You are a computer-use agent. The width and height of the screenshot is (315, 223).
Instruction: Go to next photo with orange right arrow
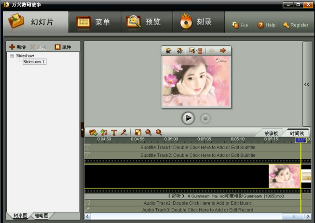click(223, 51)
